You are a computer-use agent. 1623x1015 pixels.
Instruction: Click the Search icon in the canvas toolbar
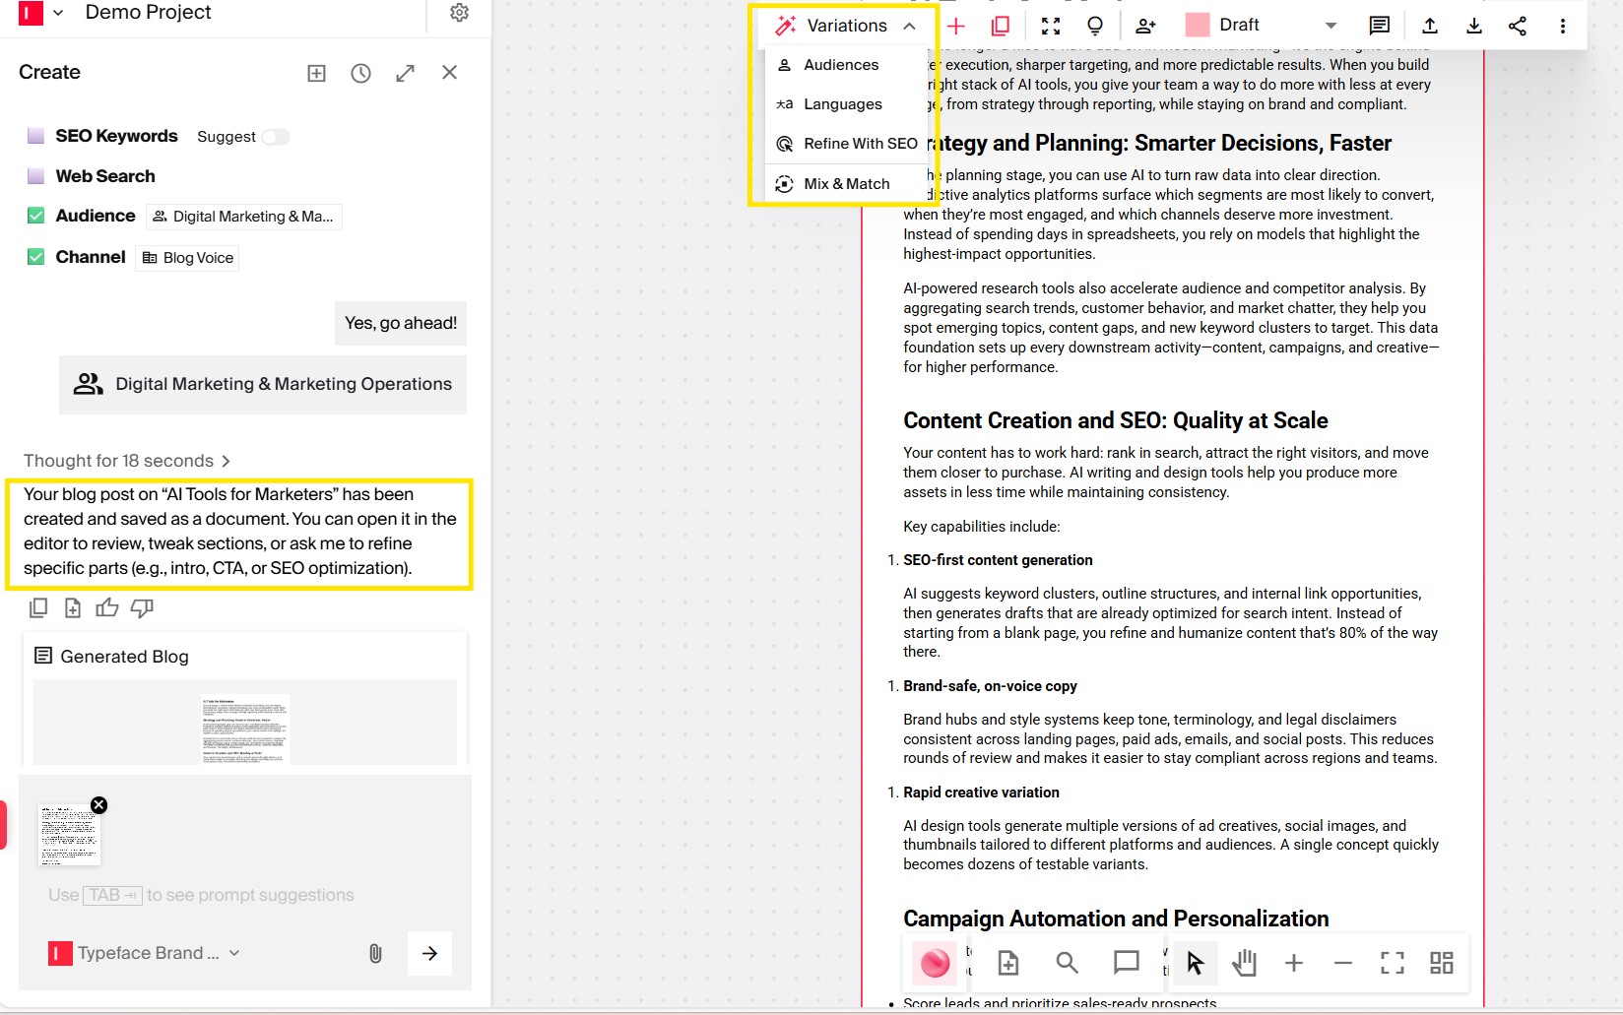coord(1067,964)
